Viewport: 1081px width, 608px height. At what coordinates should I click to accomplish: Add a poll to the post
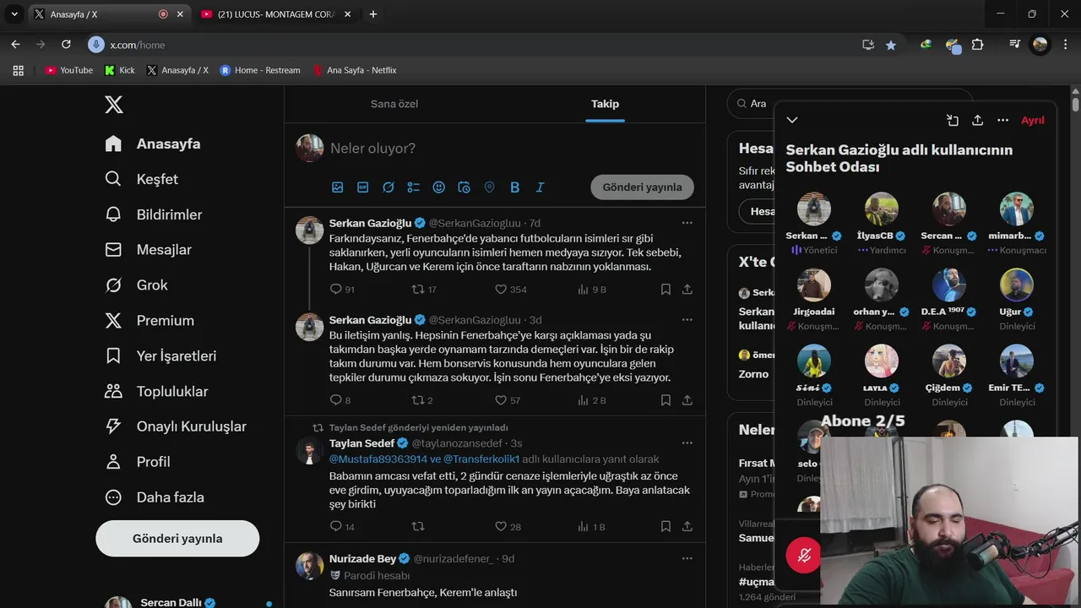[x=414, y=187]
